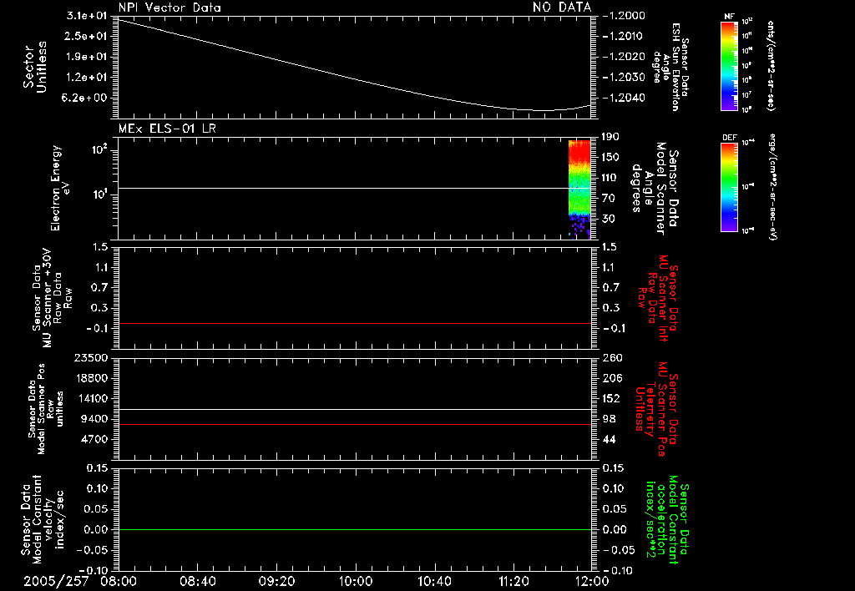Select the 'Electron Energy eV' axis label
Screen dimensions: 855x591
coord(59,188)
